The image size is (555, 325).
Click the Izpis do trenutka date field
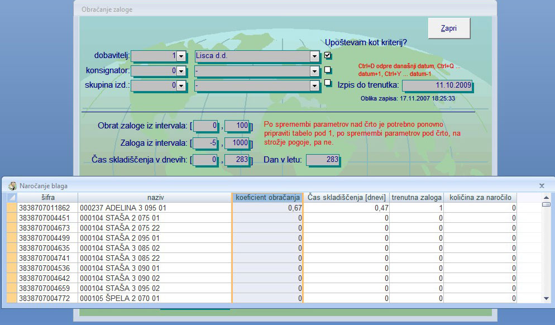pyautogui.click(x=437, y=85)
